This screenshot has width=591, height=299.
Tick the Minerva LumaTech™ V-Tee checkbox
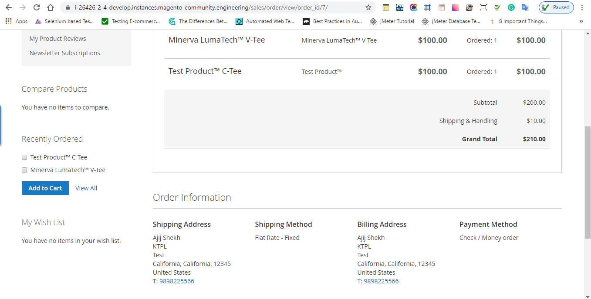(x=25, y=170)
